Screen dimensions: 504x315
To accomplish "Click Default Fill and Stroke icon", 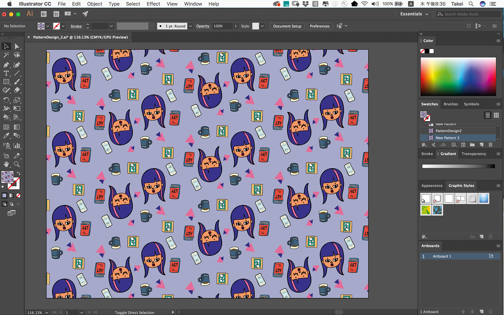I will click(x=3, y=187).
